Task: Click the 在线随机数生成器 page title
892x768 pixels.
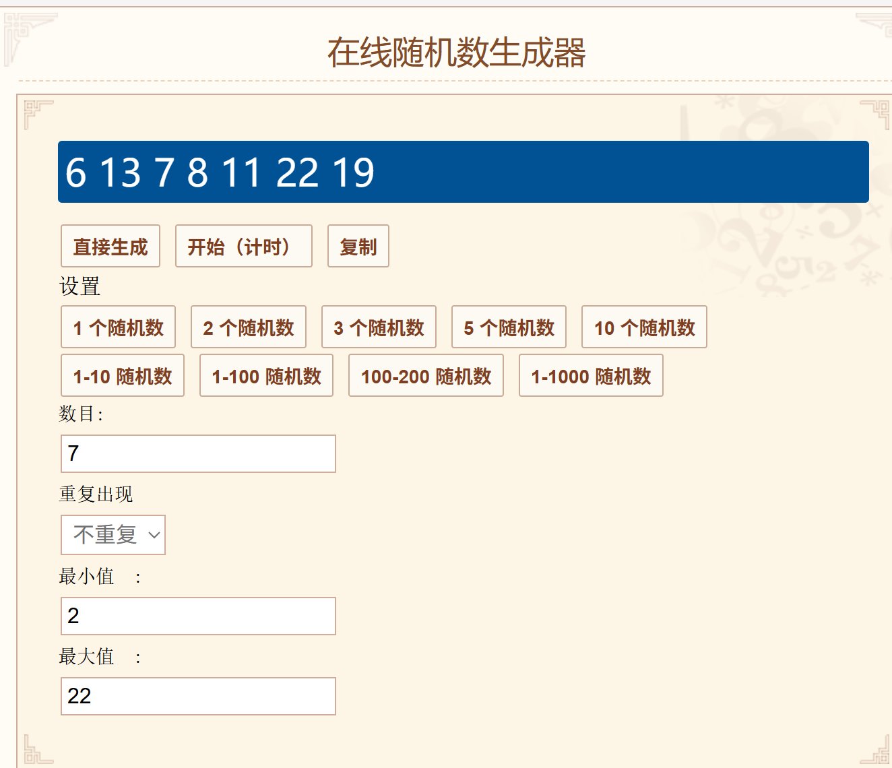Action: 456,53
